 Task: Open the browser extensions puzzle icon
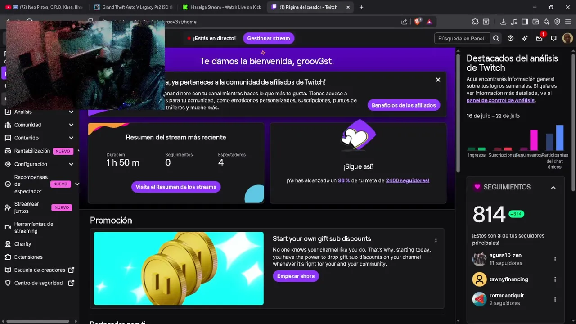475,22
